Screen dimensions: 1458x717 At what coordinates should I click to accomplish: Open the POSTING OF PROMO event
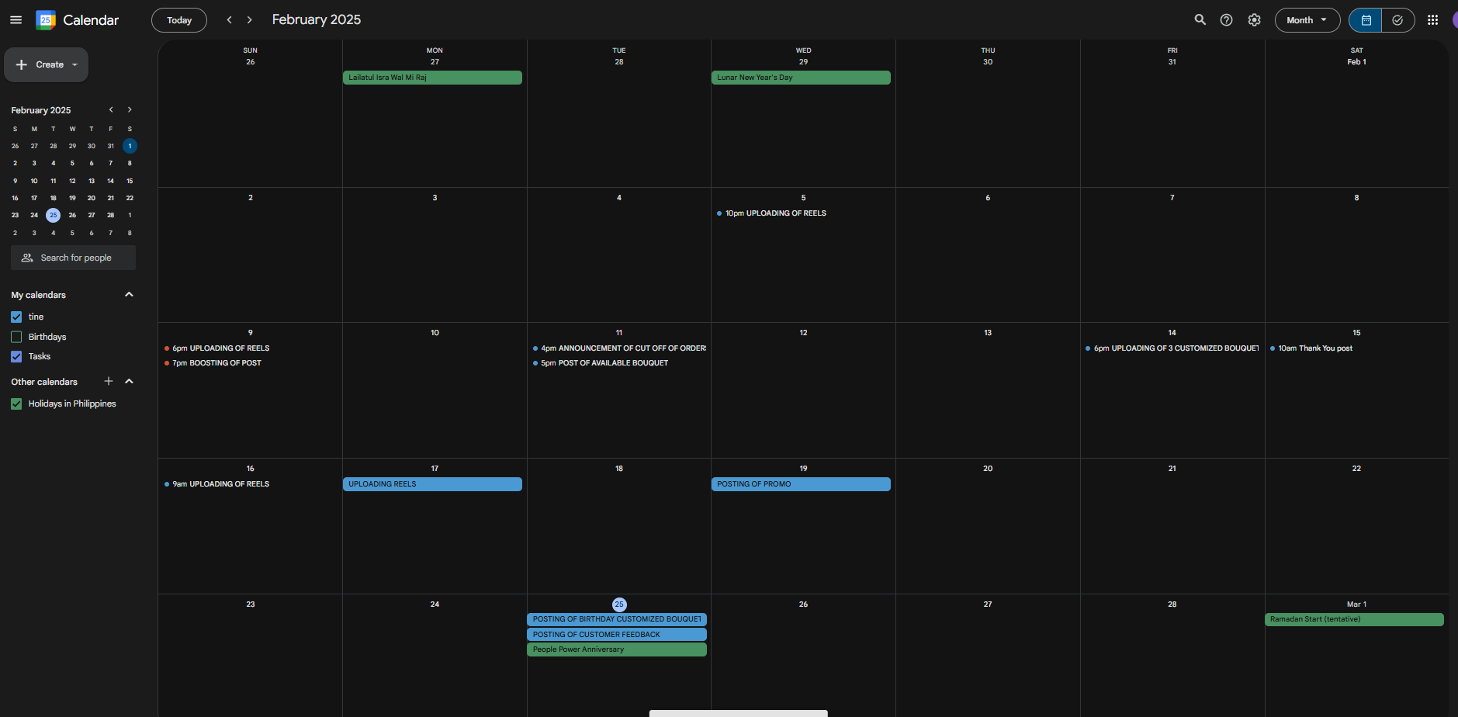pyautogui.click(x=801, y=484)
